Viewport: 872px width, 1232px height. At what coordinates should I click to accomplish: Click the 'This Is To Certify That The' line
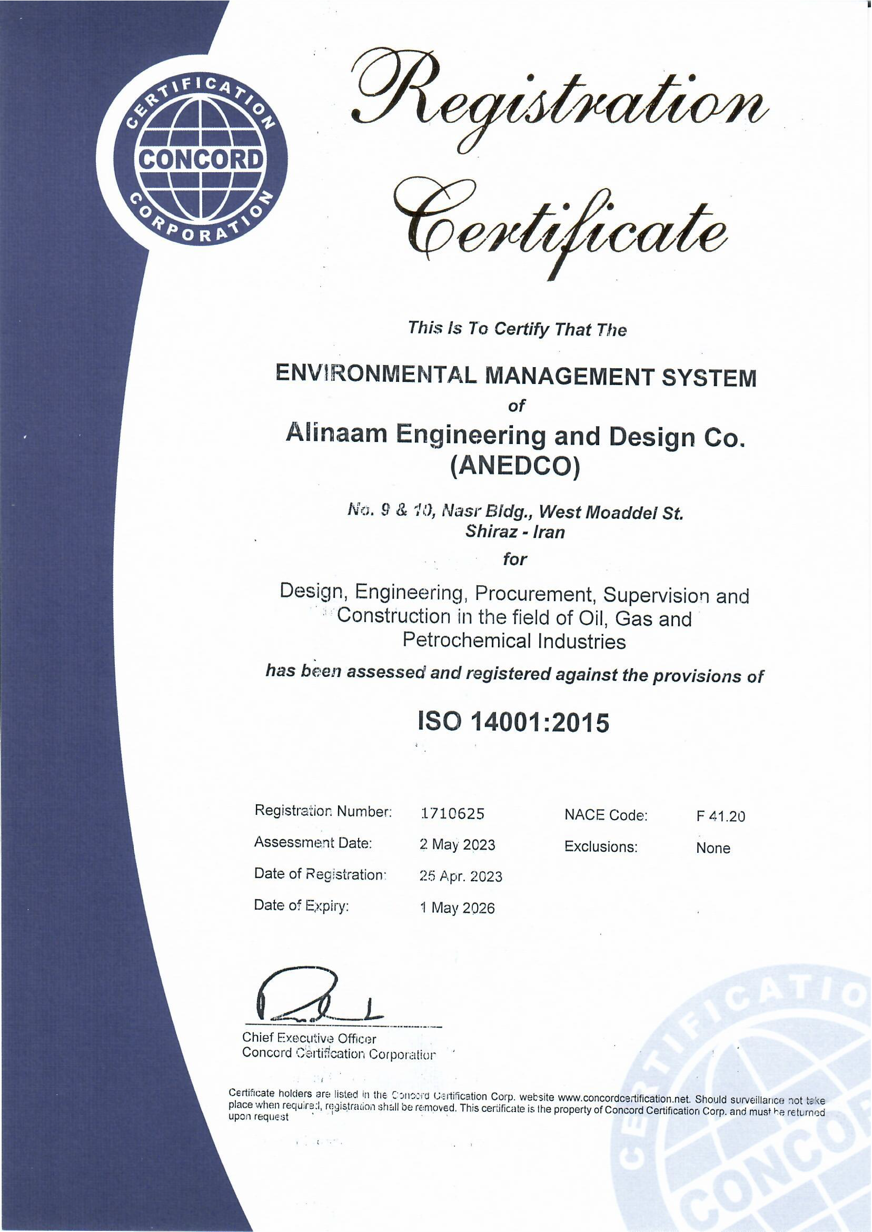point(517,329)
